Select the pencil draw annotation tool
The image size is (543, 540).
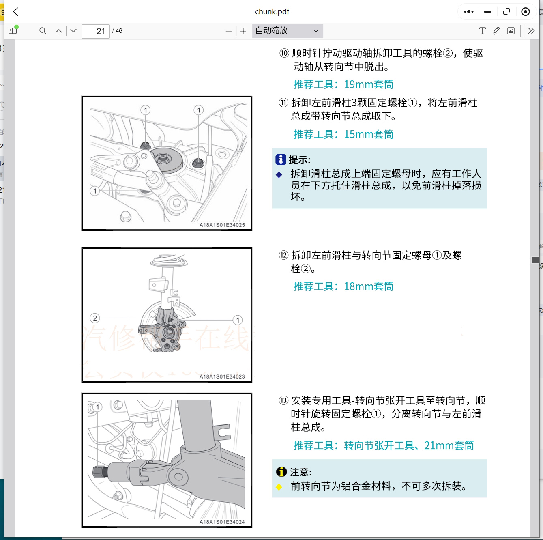(496, 30)
